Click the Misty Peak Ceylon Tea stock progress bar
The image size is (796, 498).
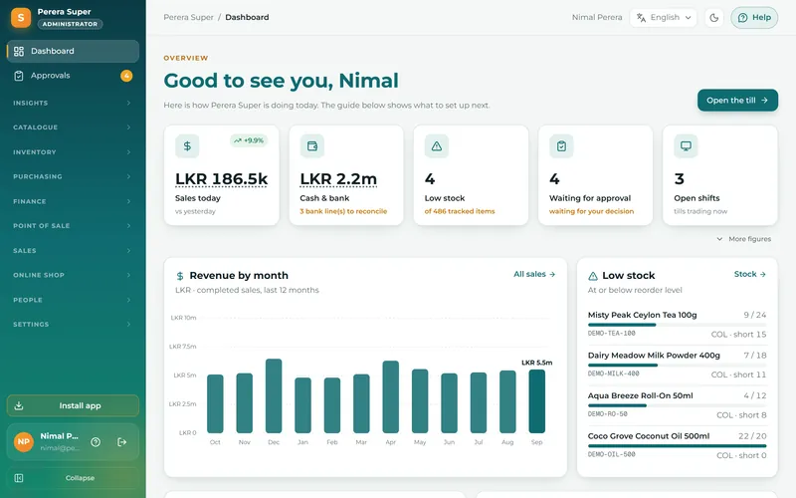pyautogui.click(x=678, y=325)
